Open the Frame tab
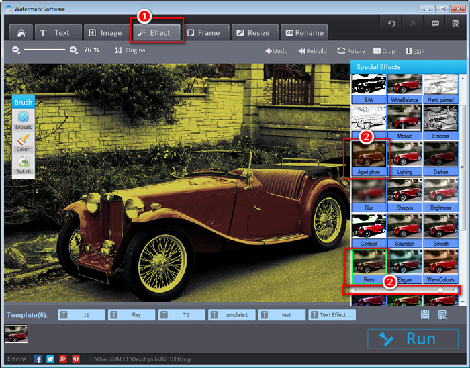Screen dimensions: 470x368 205,32
